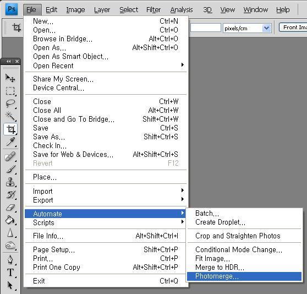
Task: Choose Save As...
Action: click(x=106, y=137)
